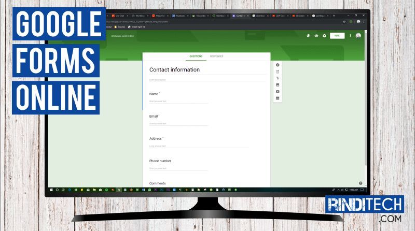Viewport: 415px width, 231px height.
Task: Click the taskbar clock
Action: [353, 190]
